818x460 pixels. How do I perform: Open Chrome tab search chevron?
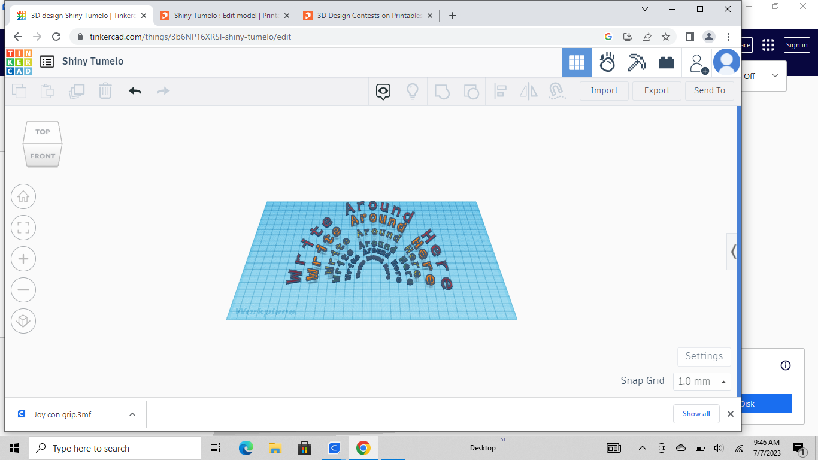[645, 9]
